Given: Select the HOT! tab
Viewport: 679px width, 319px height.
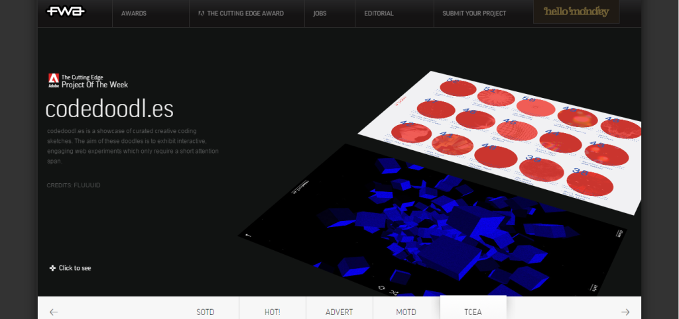Looking at the screenshot, I should coord(272,312).
